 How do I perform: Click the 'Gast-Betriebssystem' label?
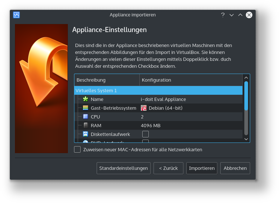click(113, 108)
